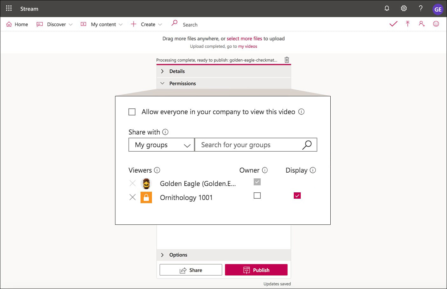
Task: Uncheck Display box for Ornithology 1001
Action: tap(297, 196)
